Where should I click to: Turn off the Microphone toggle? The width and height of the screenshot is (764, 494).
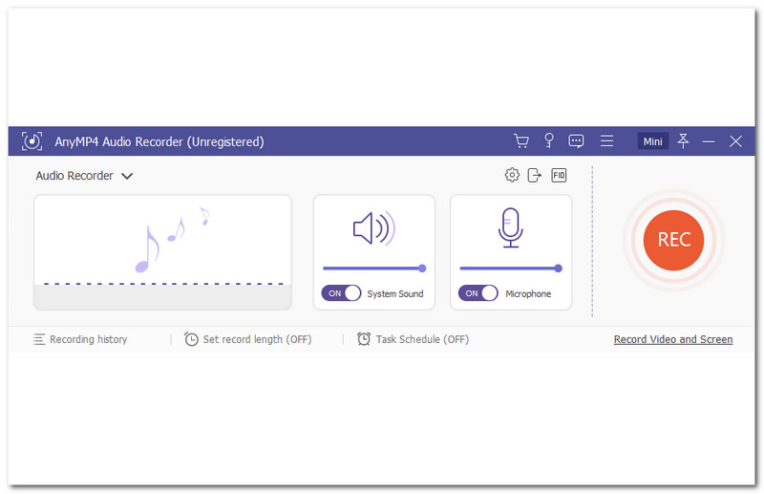click(x=478, y=293)
